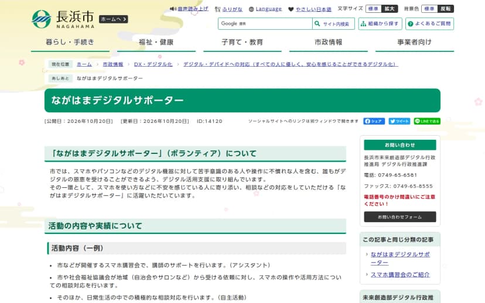This screenshot has height=303, width=485.
Task: Click 市政情報 breadcrumb link
Action: (x=113, y=64)
